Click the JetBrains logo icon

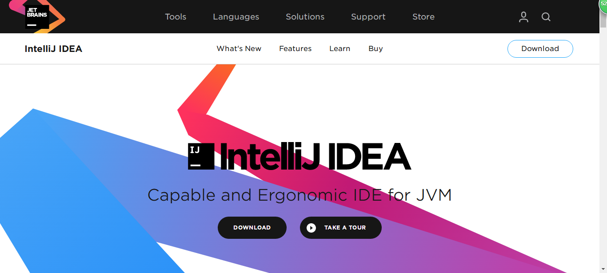(37, 16)
